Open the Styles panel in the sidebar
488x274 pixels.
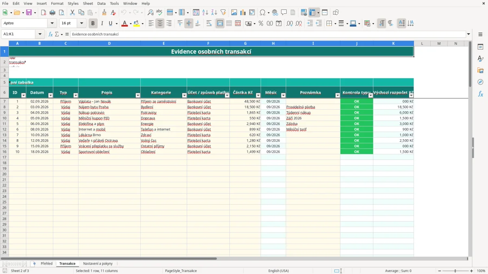tap(480, 58)
